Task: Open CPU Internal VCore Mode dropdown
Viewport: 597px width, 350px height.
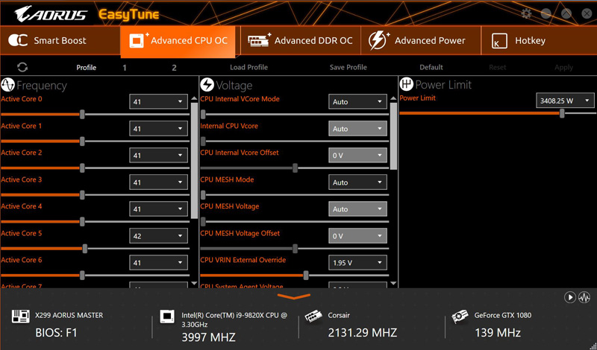Action: (x=357, y=101)
